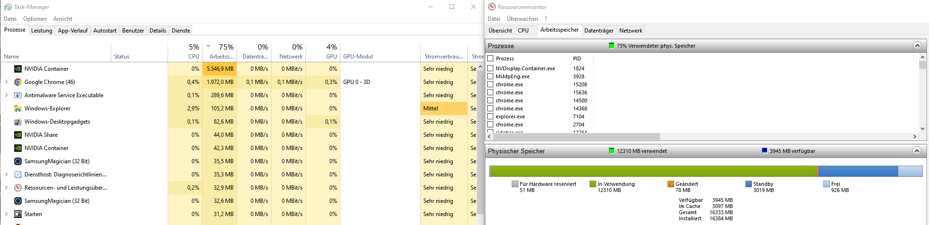The height and width of the screenshot is (225, 929).
Task: Switch to Übersicht tab in Ressourcenmonitor
Action: point(500,31)
